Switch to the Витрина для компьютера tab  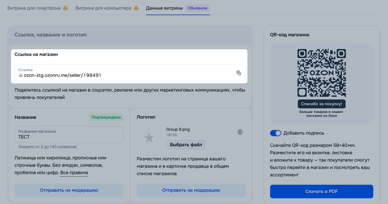pyautogui.click(x=103, y=8)
